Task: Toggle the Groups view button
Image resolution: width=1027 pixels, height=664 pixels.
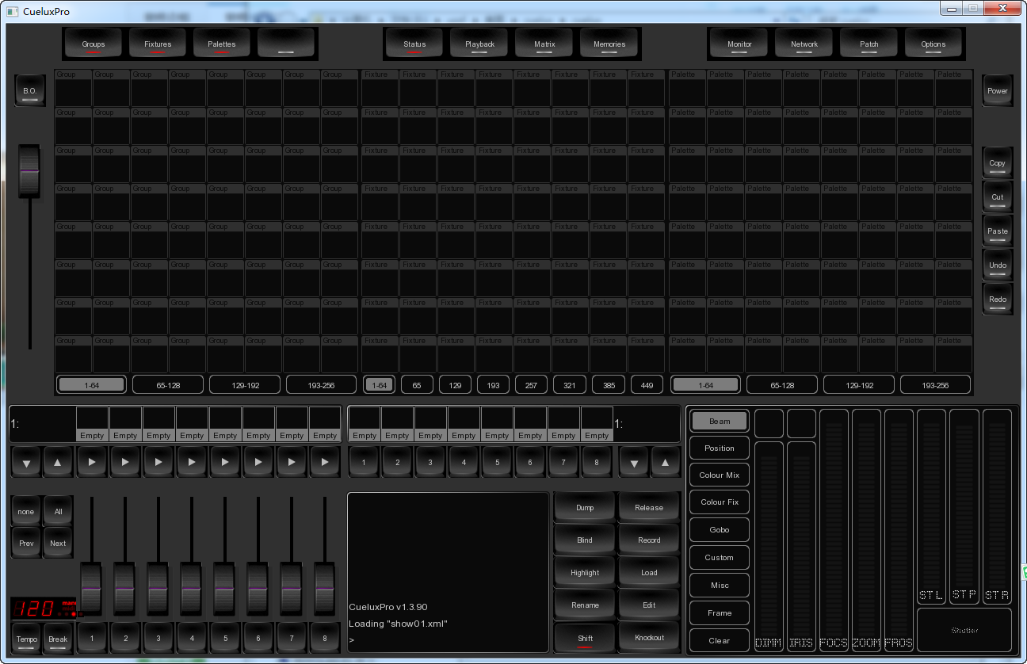Action: coord(94,44)
